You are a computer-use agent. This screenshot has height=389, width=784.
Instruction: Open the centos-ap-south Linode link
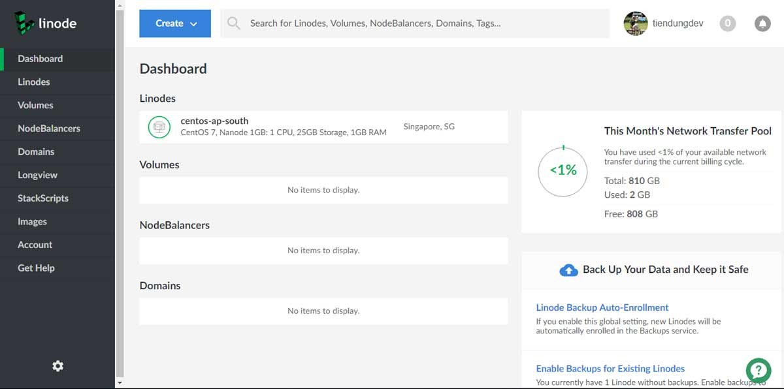tap(214, 121)
